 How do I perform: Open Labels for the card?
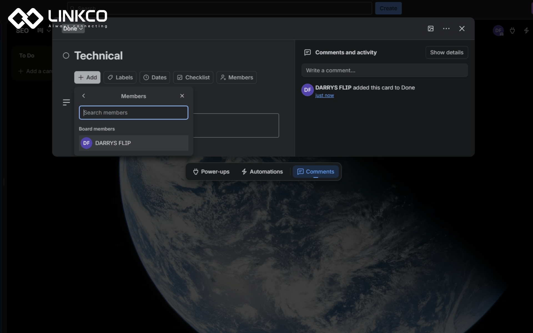coord(120,77)
